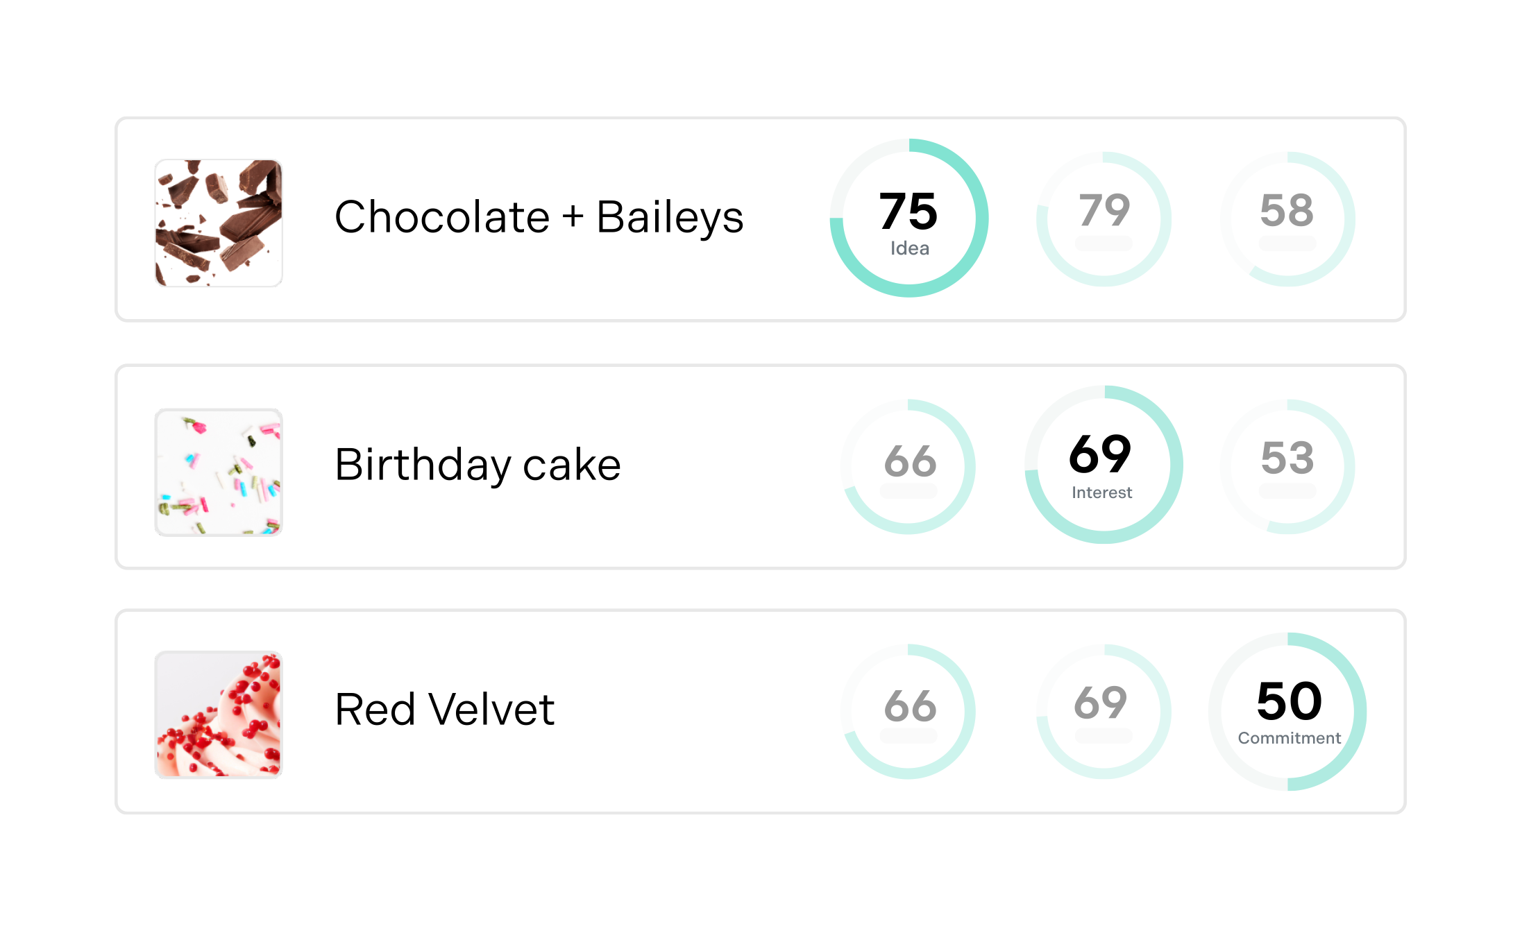Click empty space in Birthday cake card
This screenshot has height=942, width=1513.
pos(729,527)
